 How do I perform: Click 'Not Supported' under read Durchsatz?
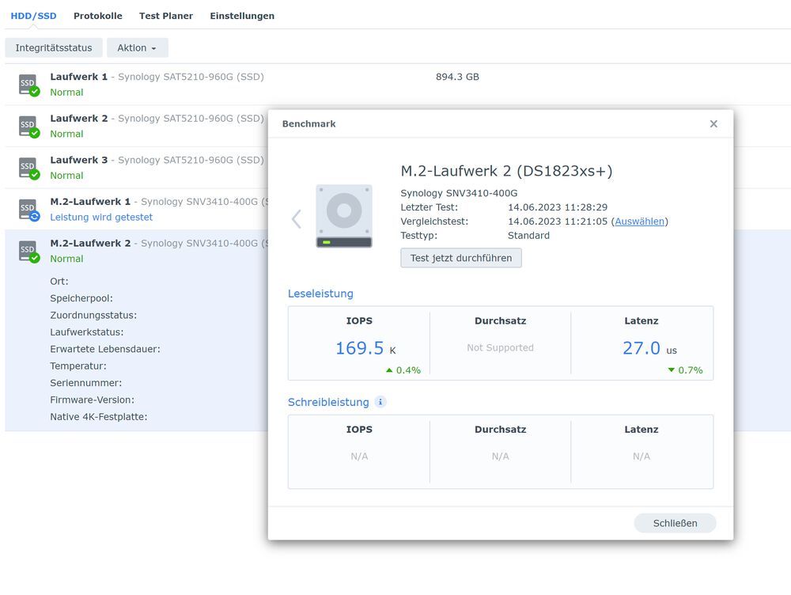[500, 347]
